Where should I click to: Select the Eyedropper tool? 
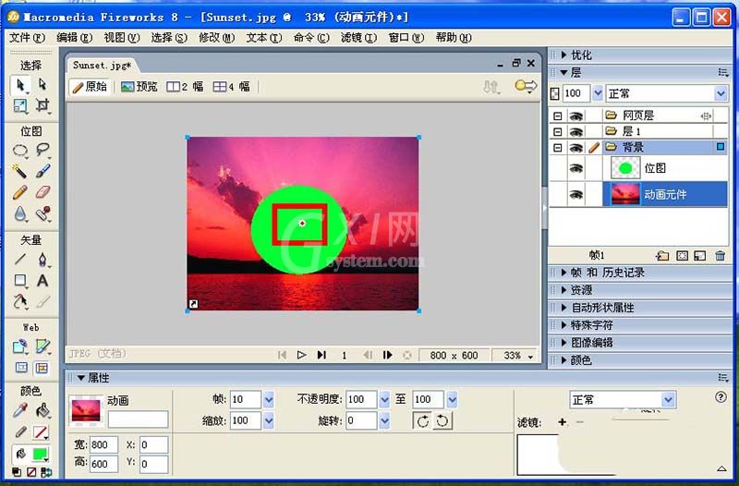pos(20,410)
